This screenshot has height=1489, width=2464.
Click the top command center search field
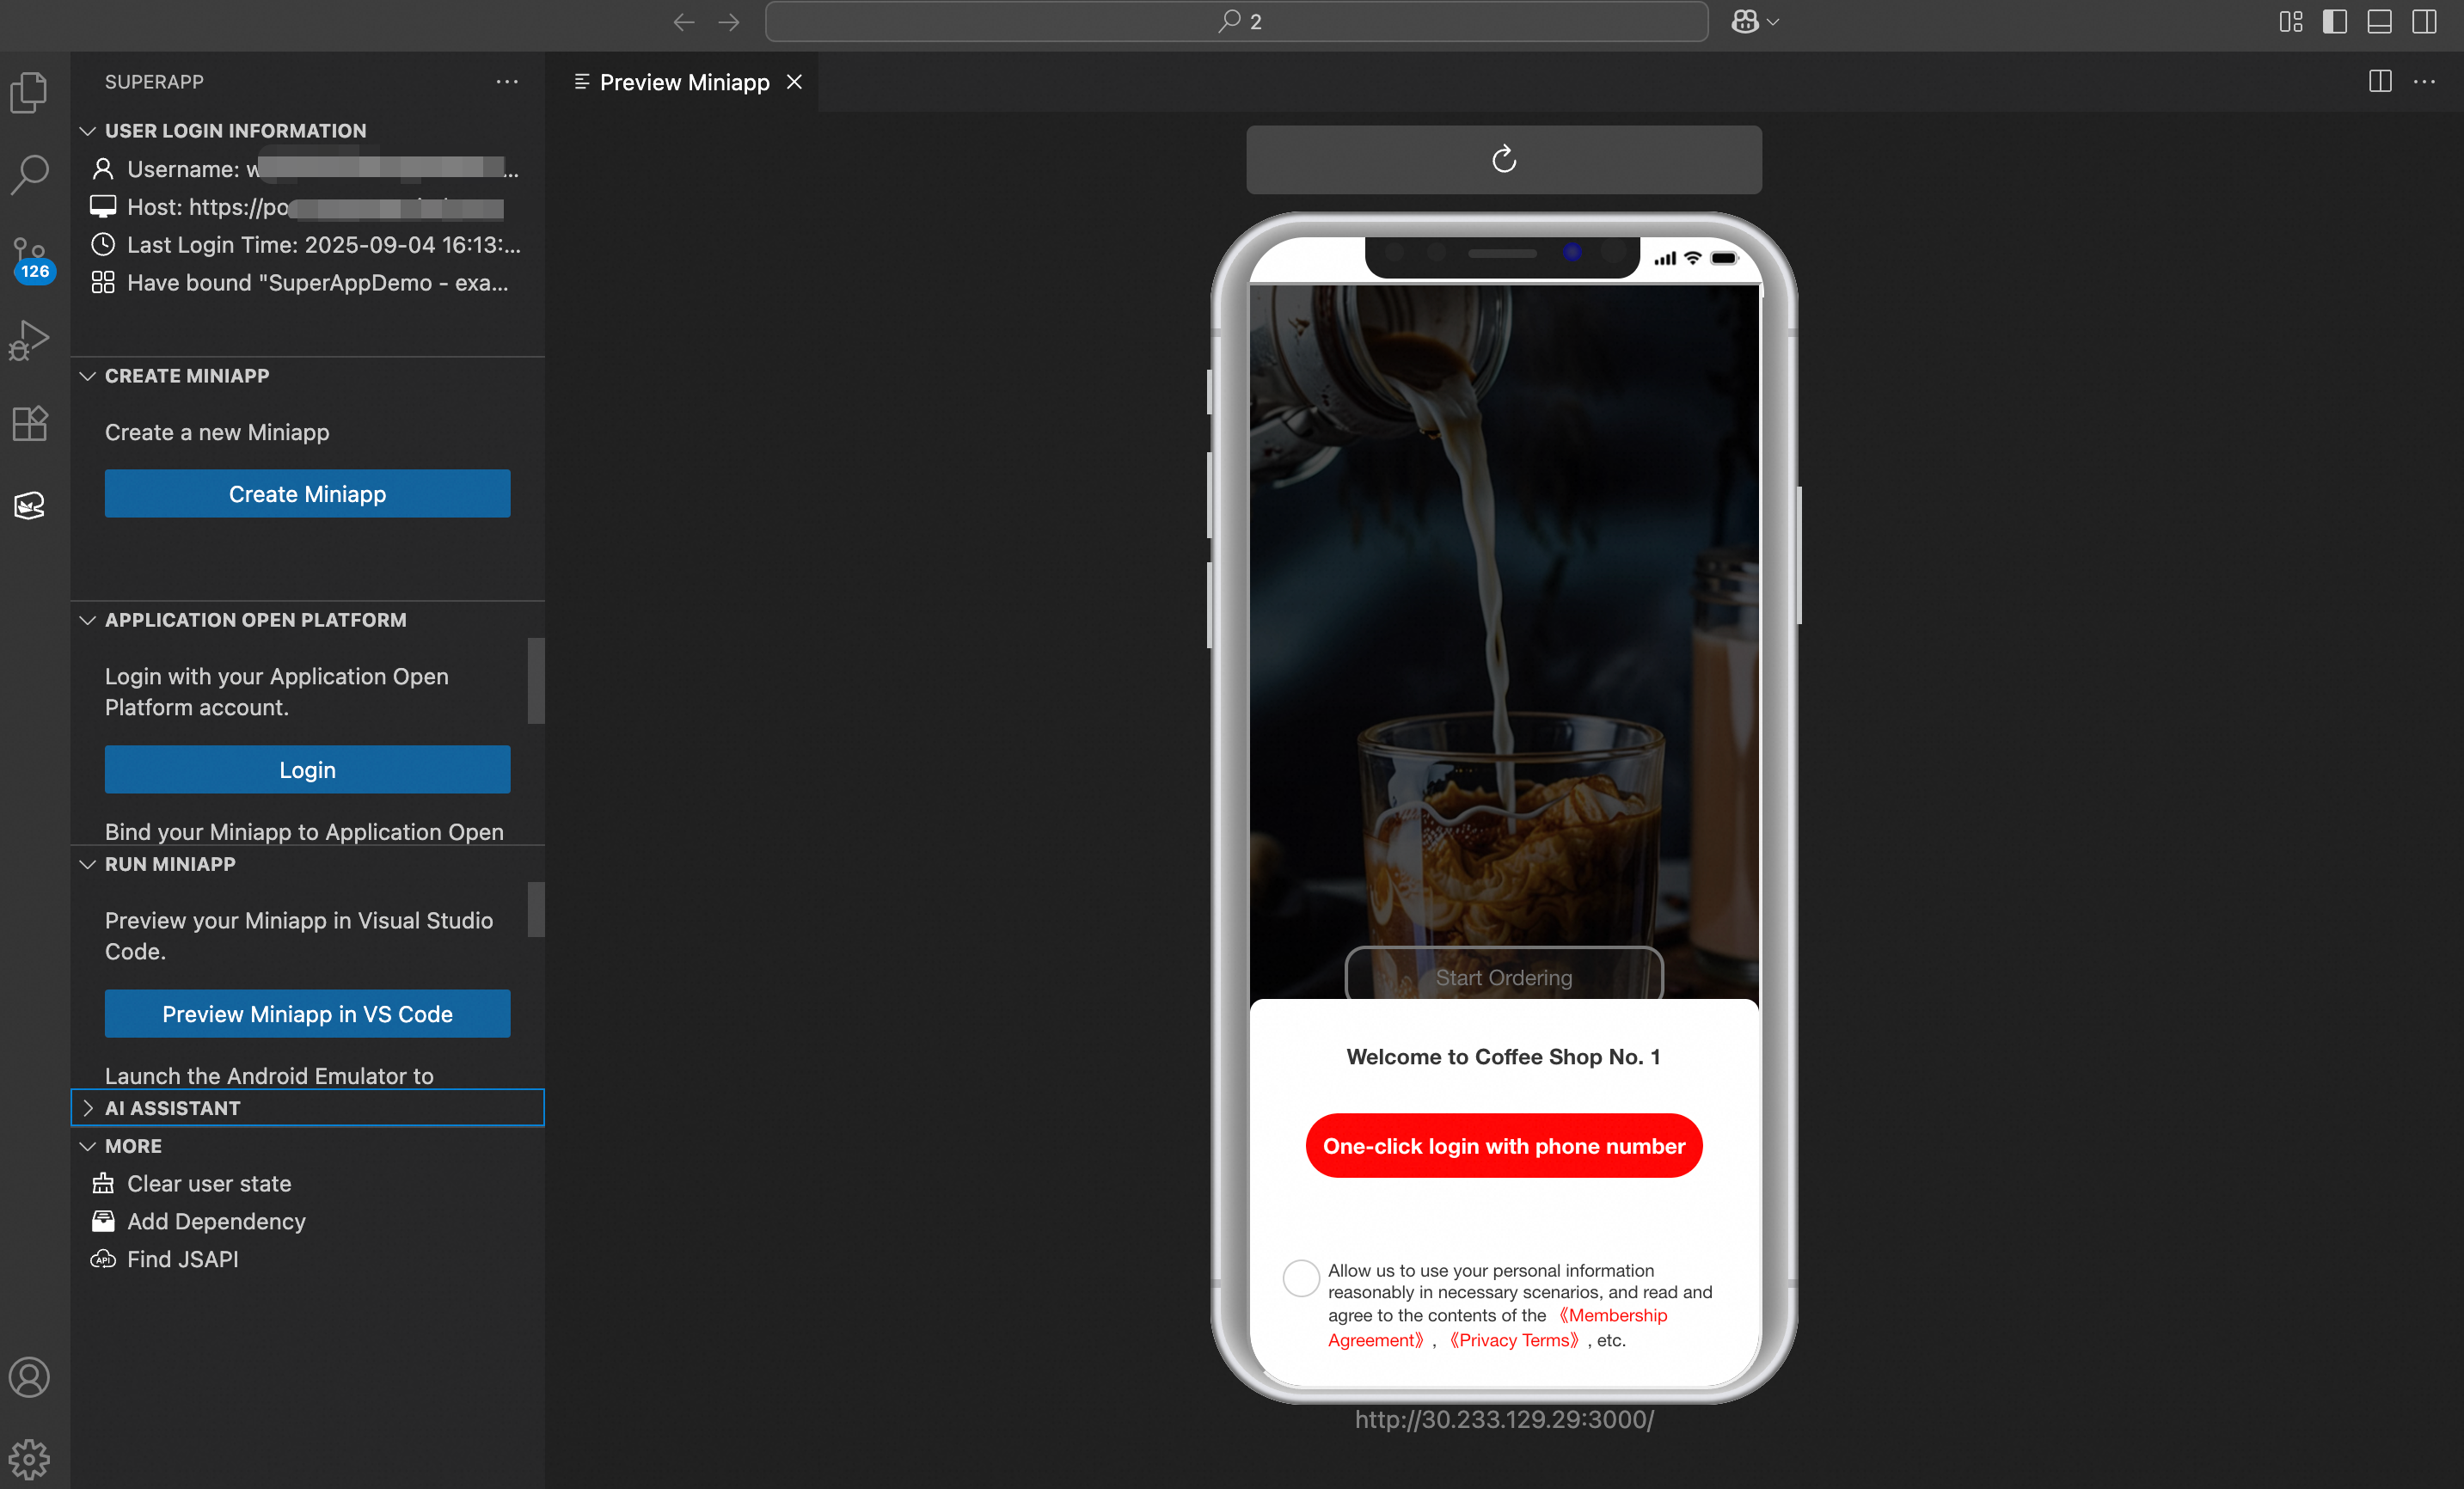coord(1236,22)
